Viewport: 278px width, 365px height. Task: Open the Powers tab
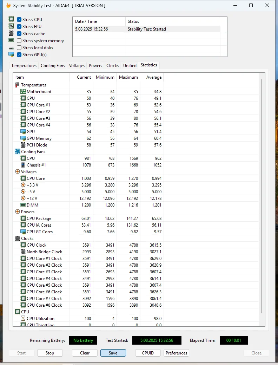pos(95,66)
